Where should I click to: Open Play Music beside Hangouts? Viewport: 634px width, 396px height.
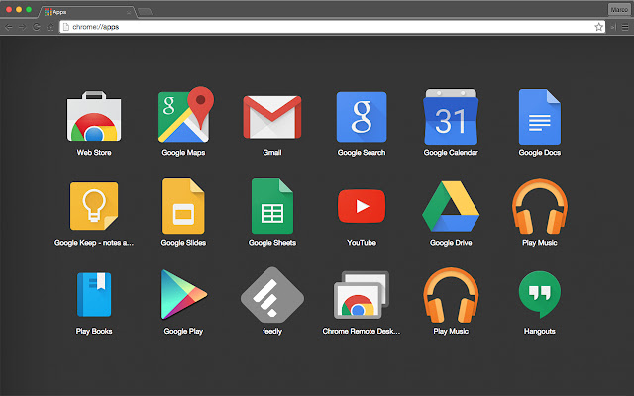451,295
